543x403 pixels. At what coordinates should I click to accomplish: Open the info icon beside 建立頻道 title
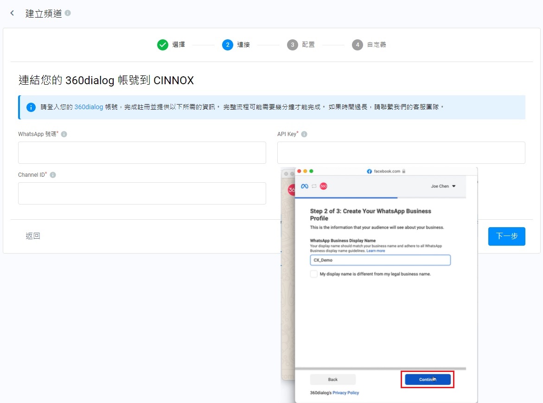point(68,13)
